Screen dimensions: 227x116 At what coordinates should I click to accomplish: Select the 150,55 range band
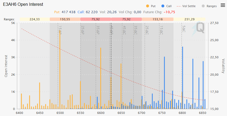tap(65, 19)
